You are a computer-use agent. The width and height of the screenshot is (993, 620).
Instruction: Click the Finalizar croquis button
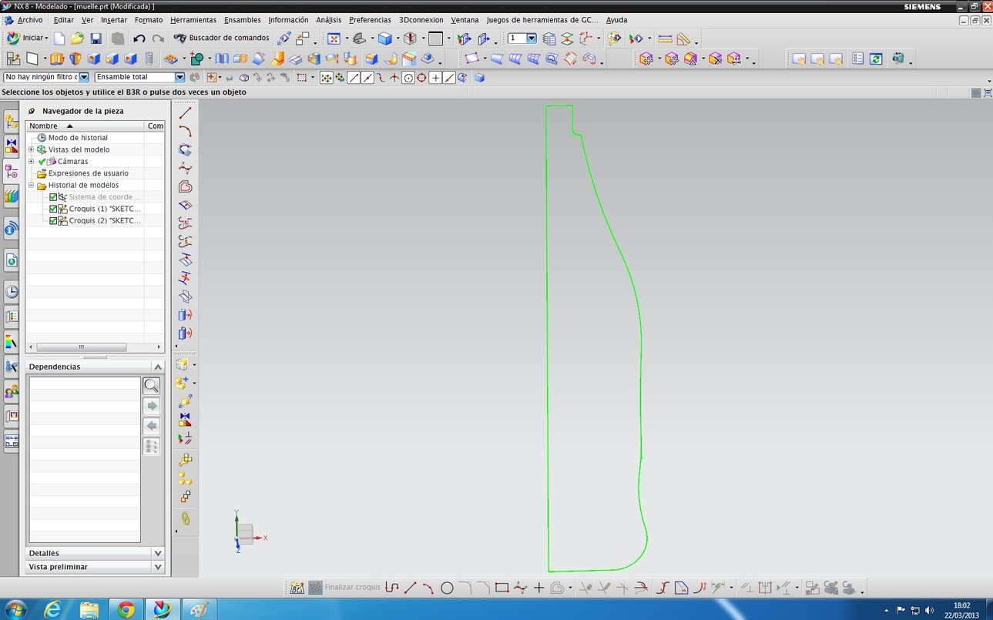[344, 588]
